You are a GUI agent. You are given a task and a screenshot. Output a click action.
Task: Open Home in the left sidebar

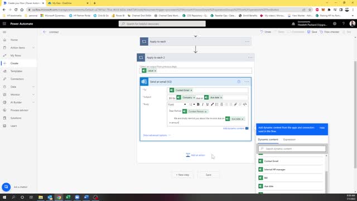[14, 40]
